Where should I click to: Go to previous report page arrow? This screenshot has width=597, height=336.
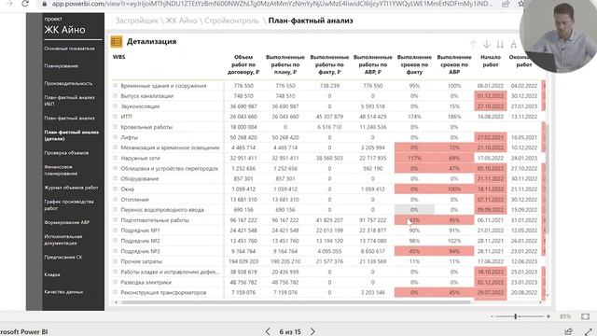pyautogui.click(x=268, y=331)
